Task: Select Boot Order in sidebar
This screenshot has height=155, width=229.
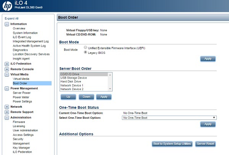Action: point(32,83)
